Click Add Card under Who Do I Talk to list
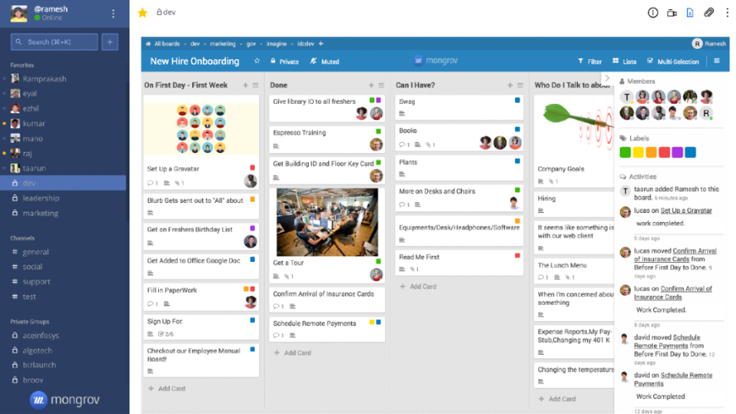This screenshot has width=736, height=414. pos(557,399)
